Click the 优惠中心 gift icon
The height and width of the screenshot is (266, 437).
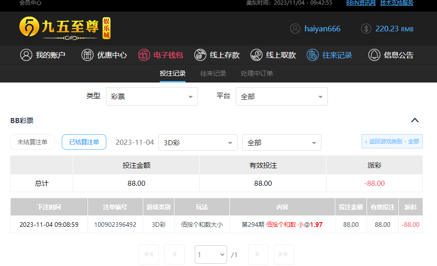87,55
